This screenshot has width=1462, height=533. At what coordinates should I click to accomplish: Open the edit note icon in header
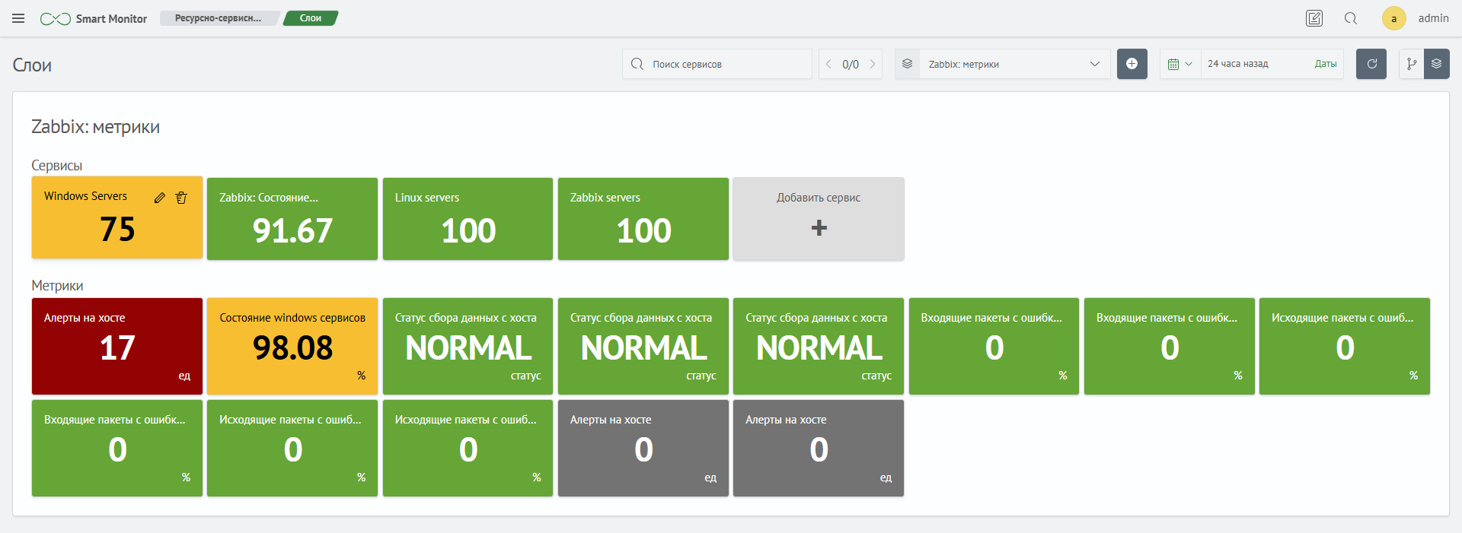pos(1314,18)
